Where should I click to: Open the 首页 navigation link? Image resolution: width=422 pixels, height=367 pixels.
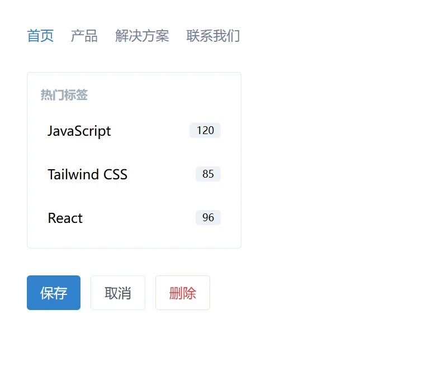coord(40,36)
